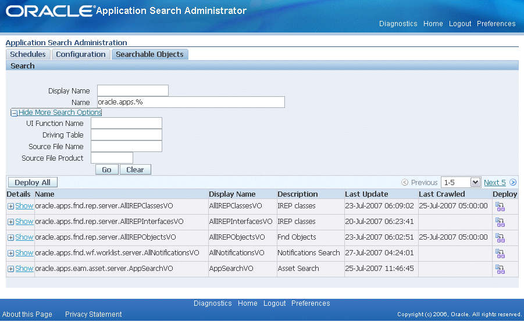Click the Previous arrow icon
The image size is (524, 322).
pos(405,182)
